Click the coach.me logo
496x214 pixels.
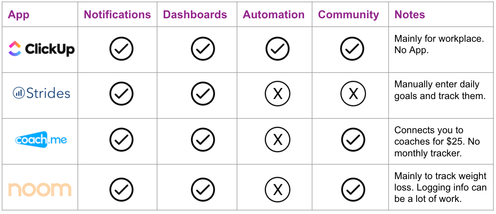tap(41, 140)
